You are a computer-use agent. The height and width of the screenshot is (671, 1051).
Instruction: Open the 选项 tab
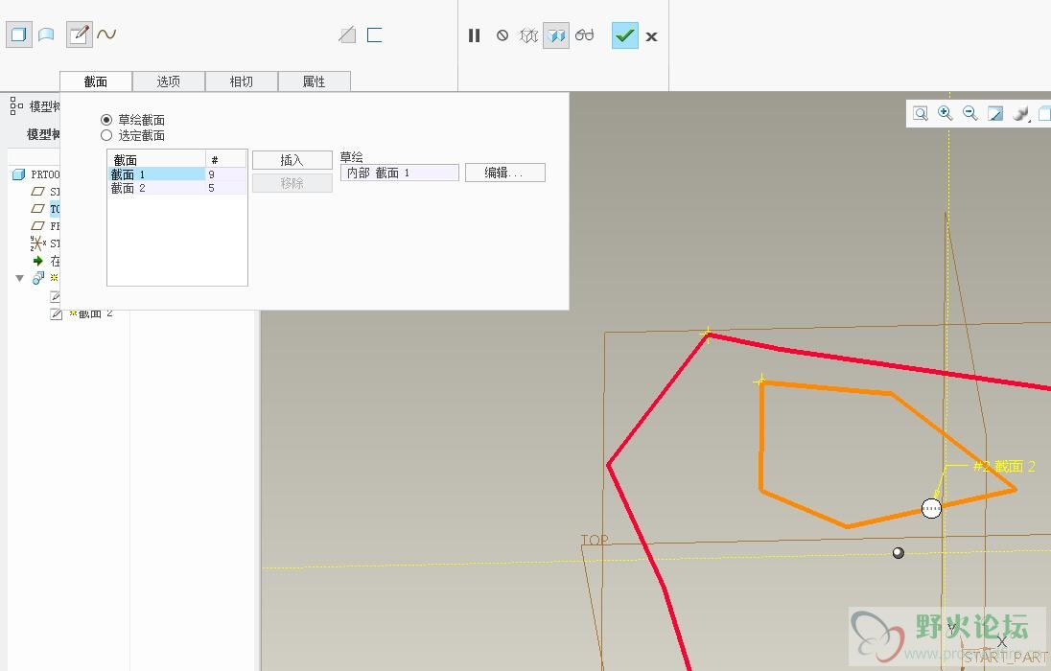[x=168, y=81]
